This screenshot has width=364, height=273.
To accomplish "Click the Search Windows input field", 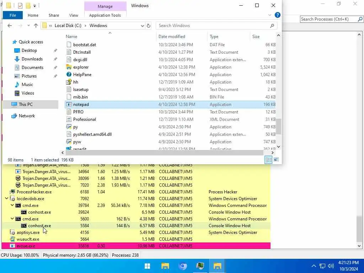I will click(216, 26).
